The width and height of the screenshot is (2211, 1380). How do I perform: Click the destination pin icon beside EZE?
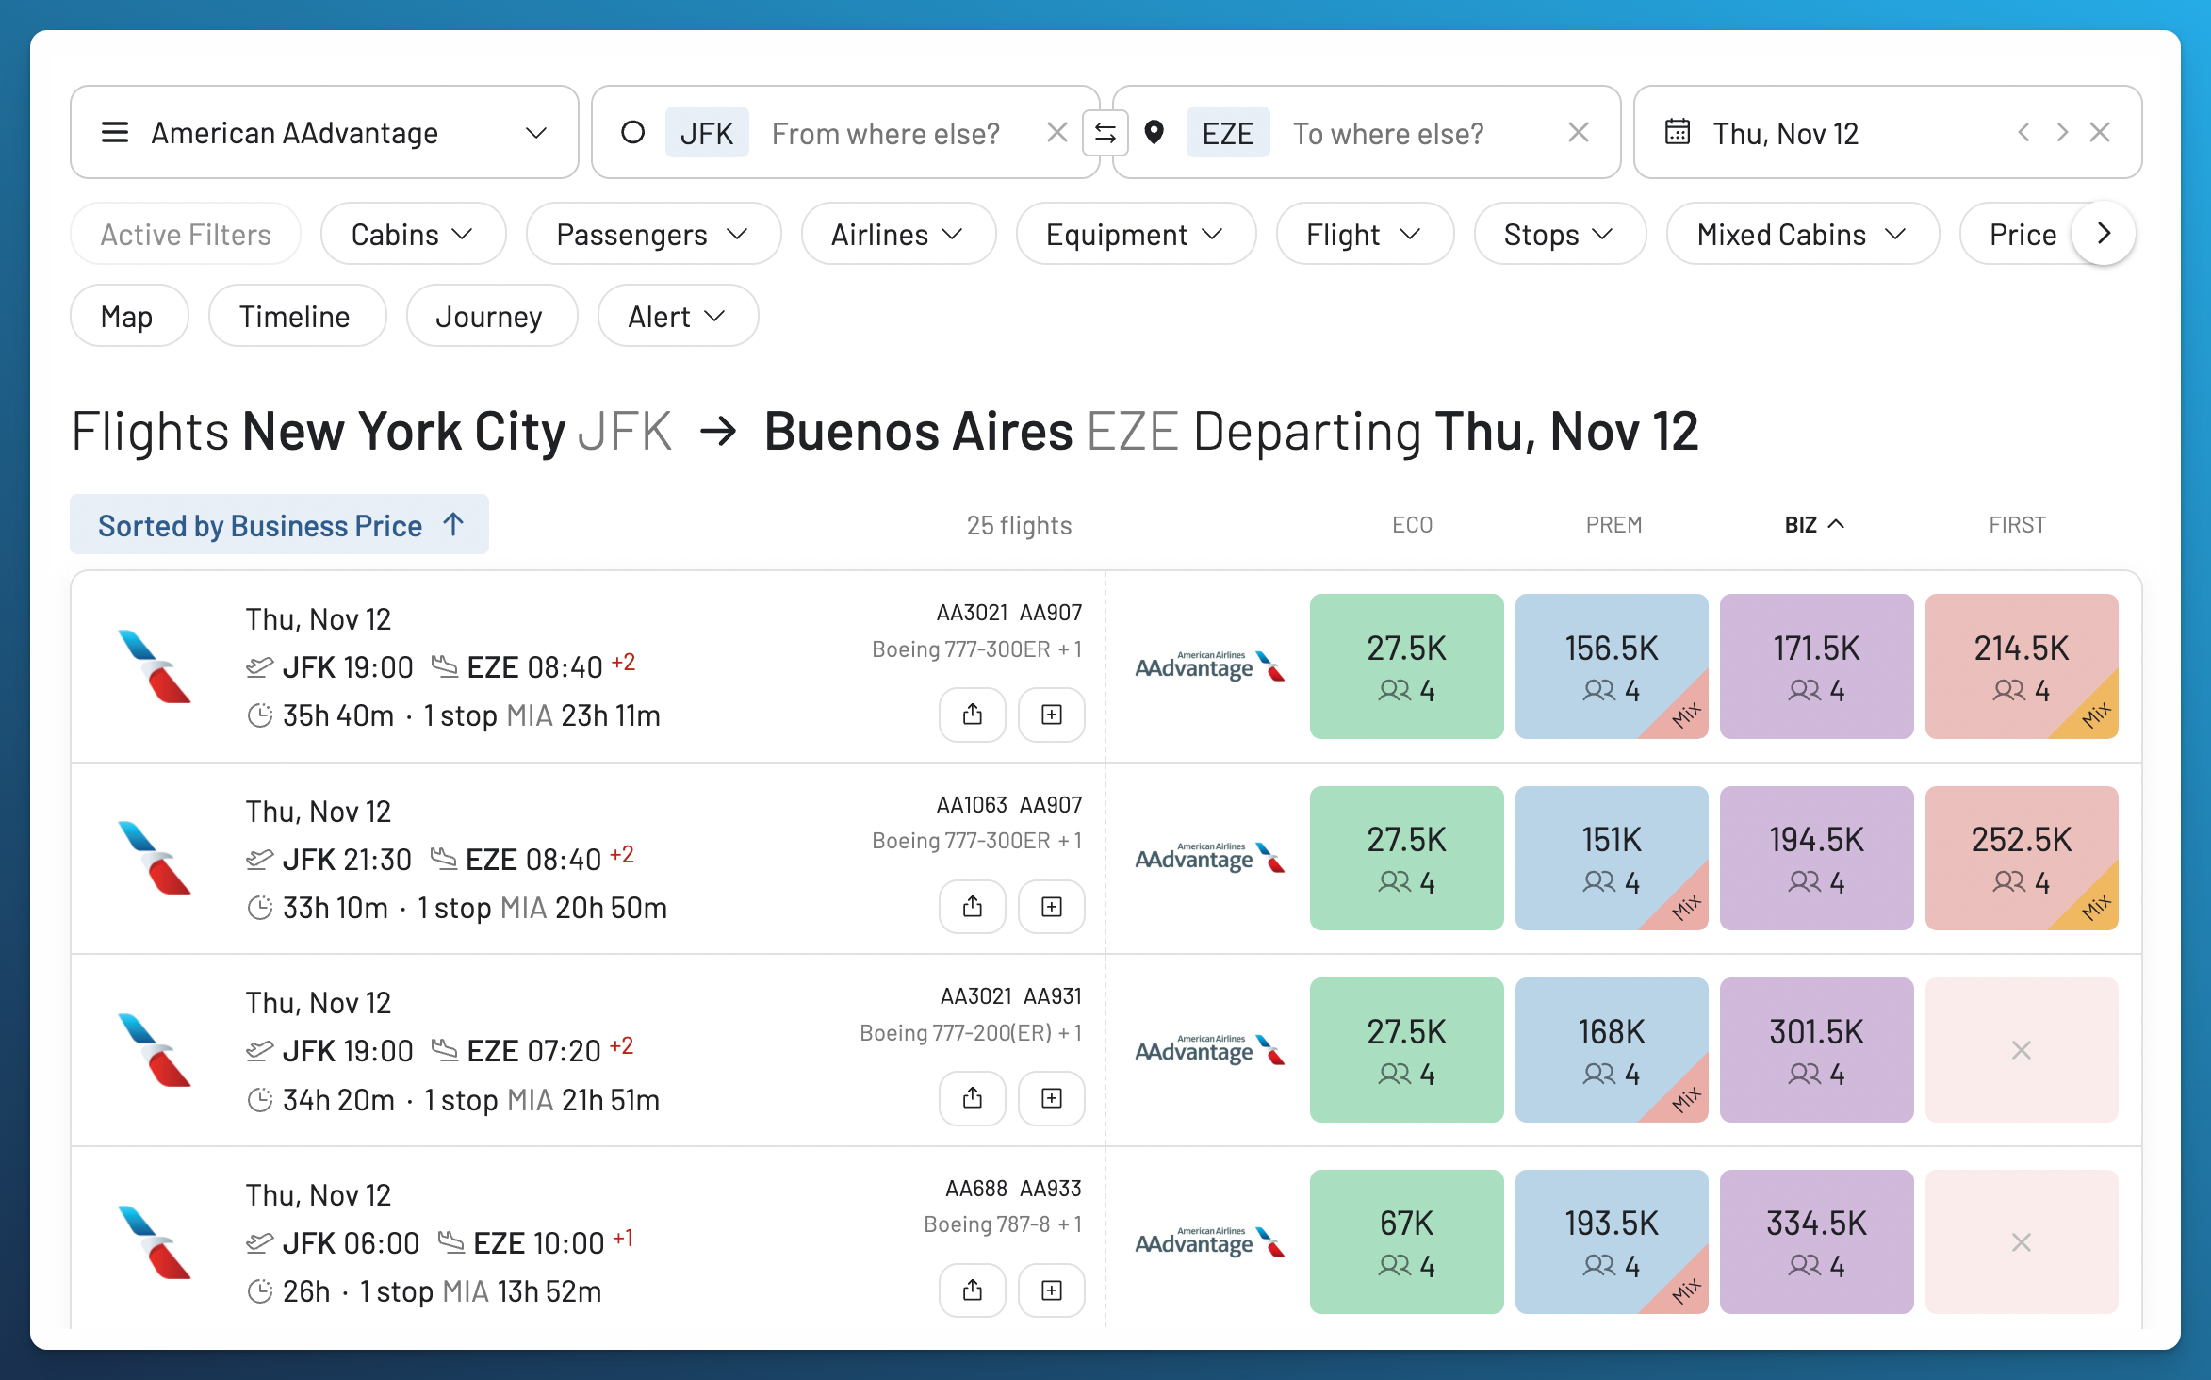1154,133
